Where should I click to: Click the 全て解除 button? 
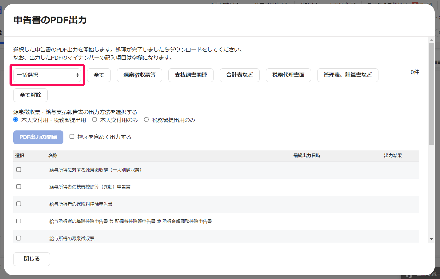click(30, 95)
